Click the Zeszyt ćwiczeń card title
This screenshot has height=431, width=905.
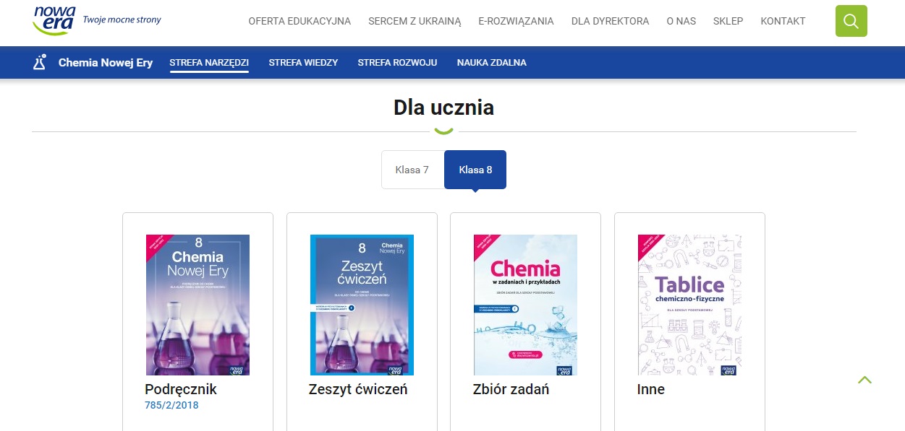click(358, 390)
